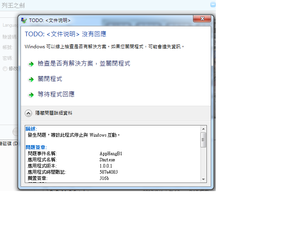
Task: Click the AppHangB1 event name value
Action: [111, 154]
